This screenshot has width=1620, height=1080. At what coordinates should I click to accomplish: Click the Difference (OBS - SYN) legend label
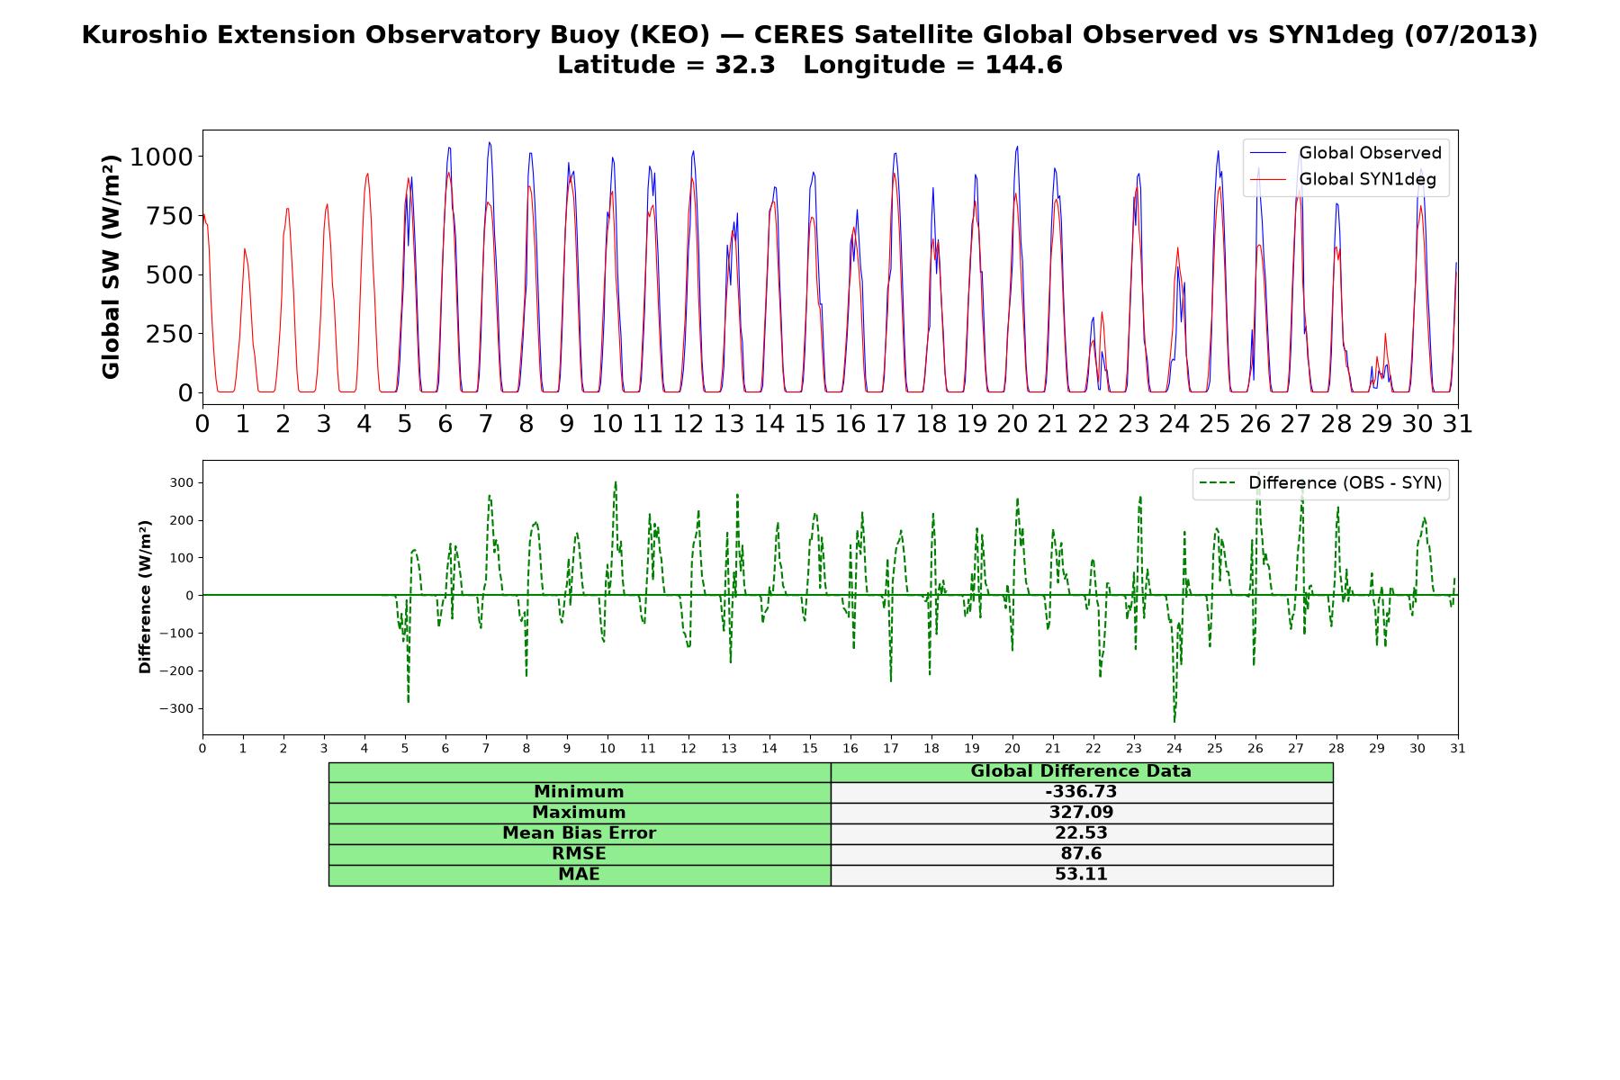[x=1345, y=483]
